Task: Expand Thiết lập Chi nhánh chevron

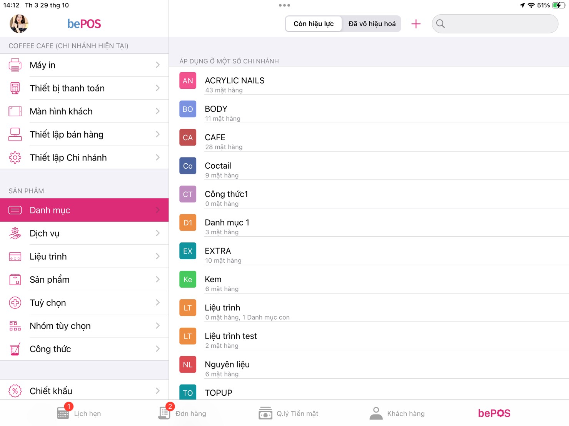Action: pyautogui.click(x=158, y=157)
